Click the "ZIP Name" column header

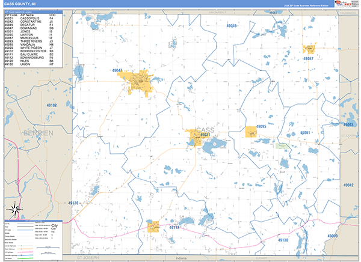tap(27, 15)
